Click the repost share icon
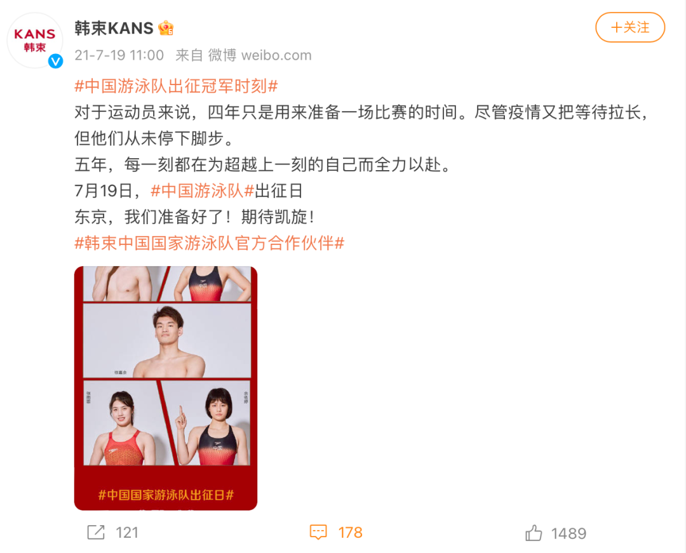 click(x=96, y=533)
